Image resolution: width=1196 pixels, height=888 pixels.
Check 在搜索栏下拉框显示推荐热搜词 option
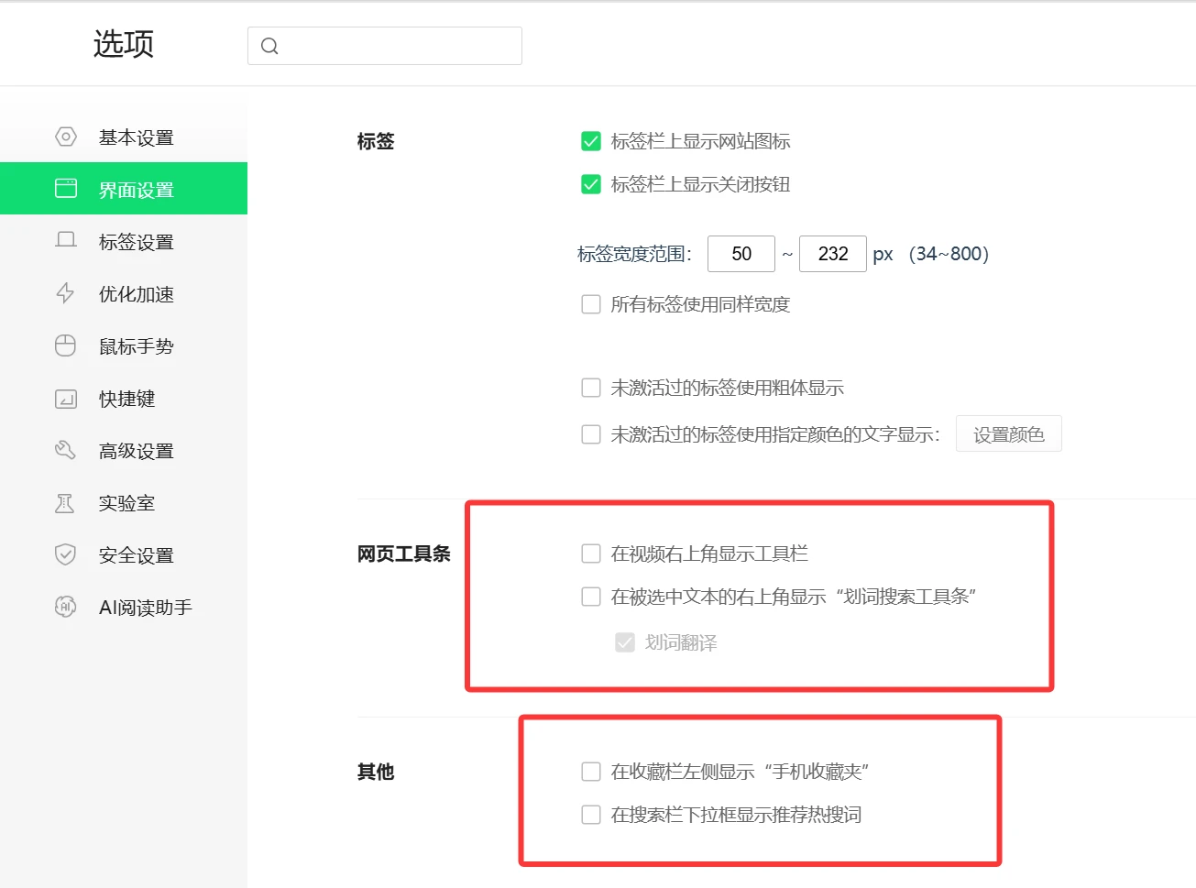coord(591,815)
